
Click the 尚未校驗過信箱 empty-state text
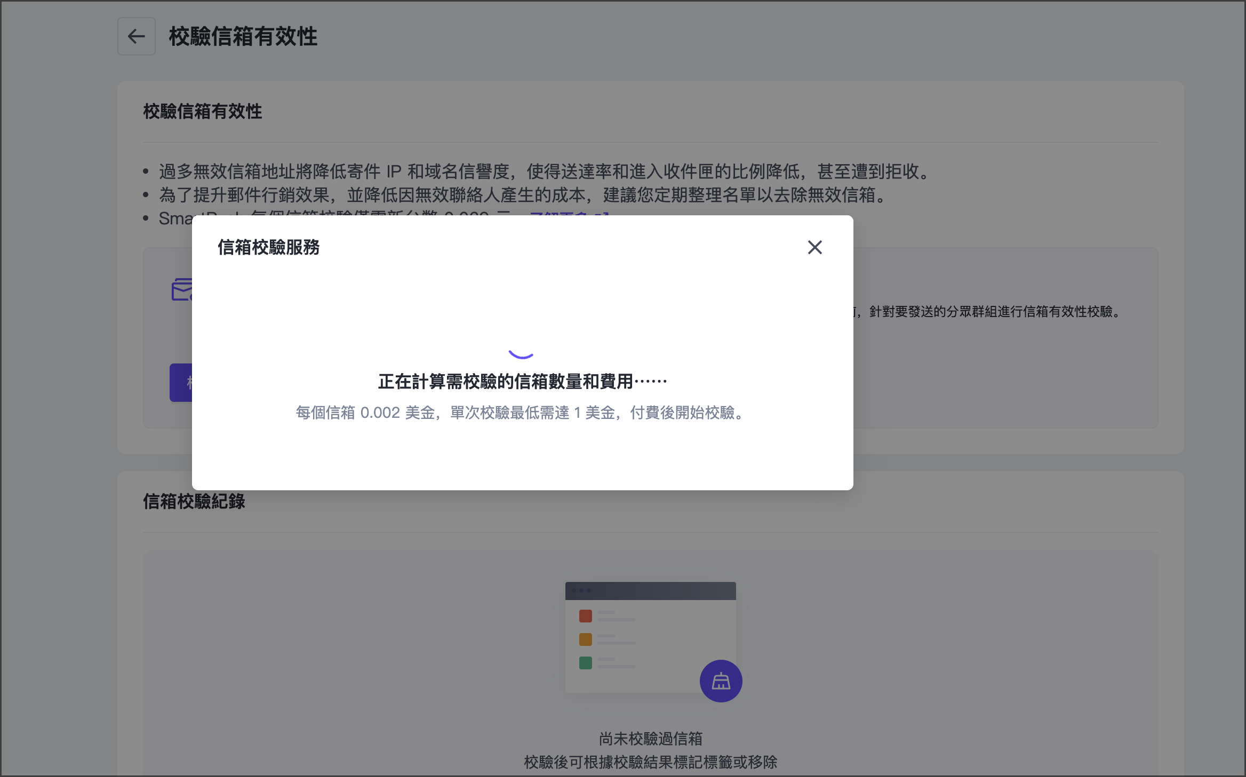(x=650, y=739)
